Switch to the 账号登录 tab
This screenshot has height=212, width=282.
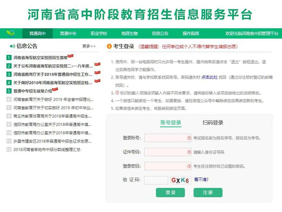(171, 123)
